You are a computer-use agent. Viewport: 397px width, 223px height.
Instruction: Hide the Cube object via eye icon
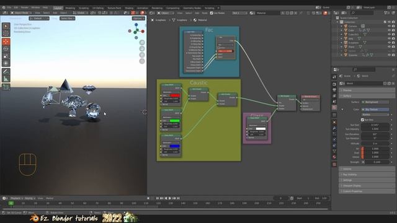click(389, 30)
